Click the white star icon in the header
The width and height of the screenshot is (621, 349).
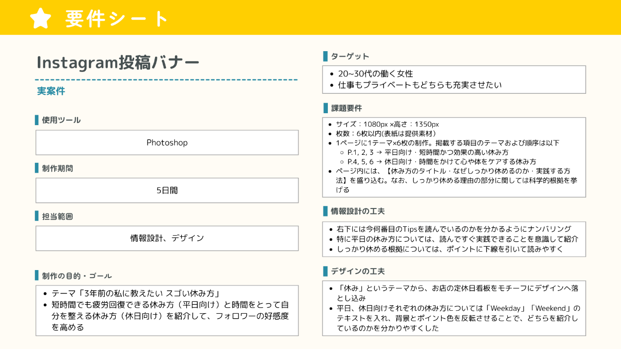point(41,18)
